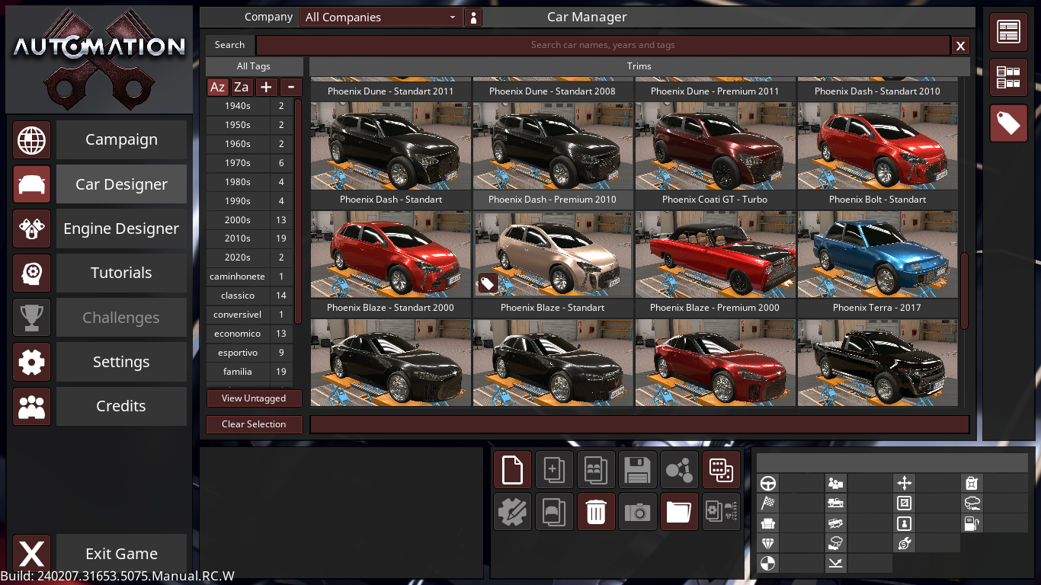
Task: Open the Car Designer menu item
Action: (121, 184)
